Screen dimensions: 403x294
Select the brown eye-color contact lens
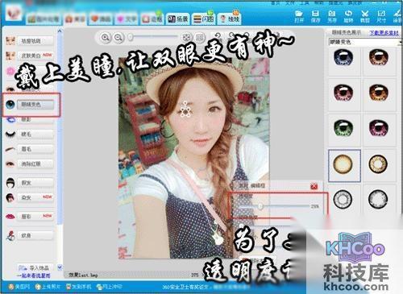point(378,58)
